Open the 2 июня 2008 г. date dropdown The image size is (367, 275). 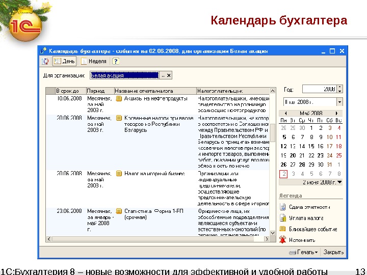[x=339, y=182]
